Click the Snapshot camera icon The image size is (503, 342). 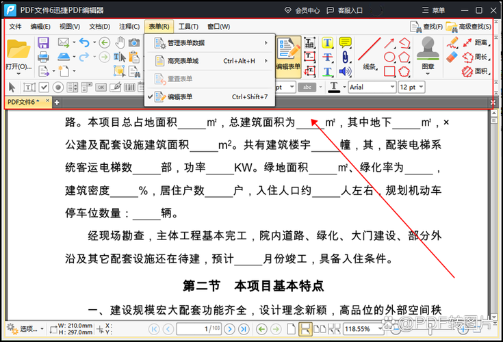pyautogui.click(x=134, y=42)
